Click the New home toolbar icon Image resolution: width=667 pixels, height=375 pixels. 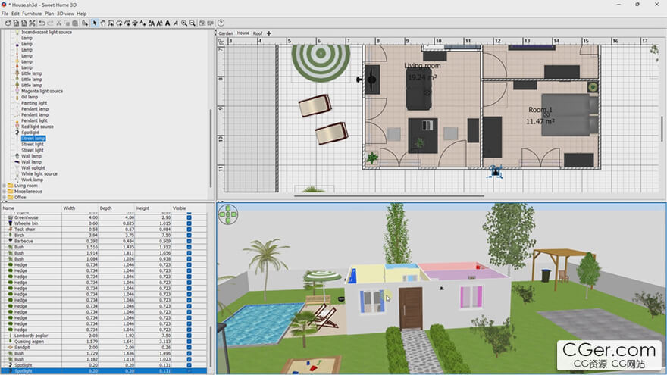(8, 23)
